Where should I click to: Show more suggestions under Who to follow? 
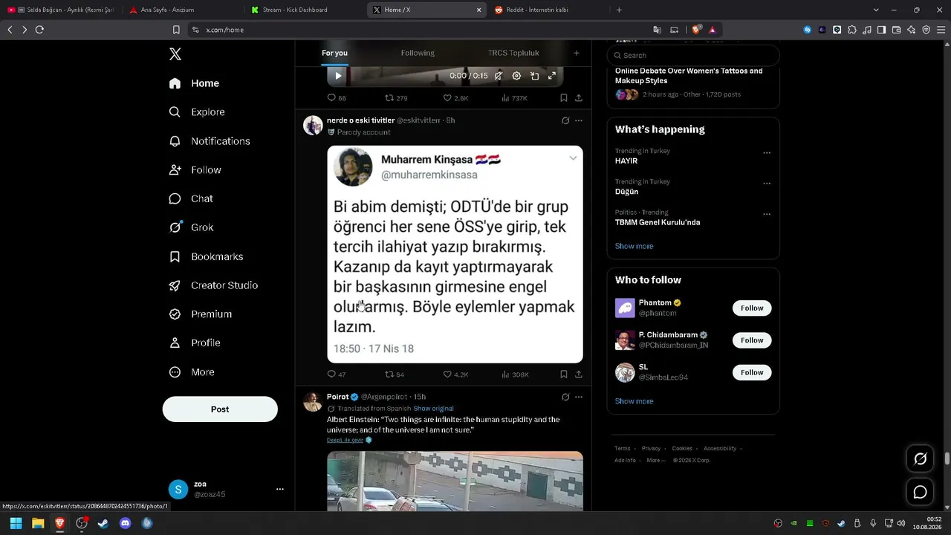tap(634, 401)
